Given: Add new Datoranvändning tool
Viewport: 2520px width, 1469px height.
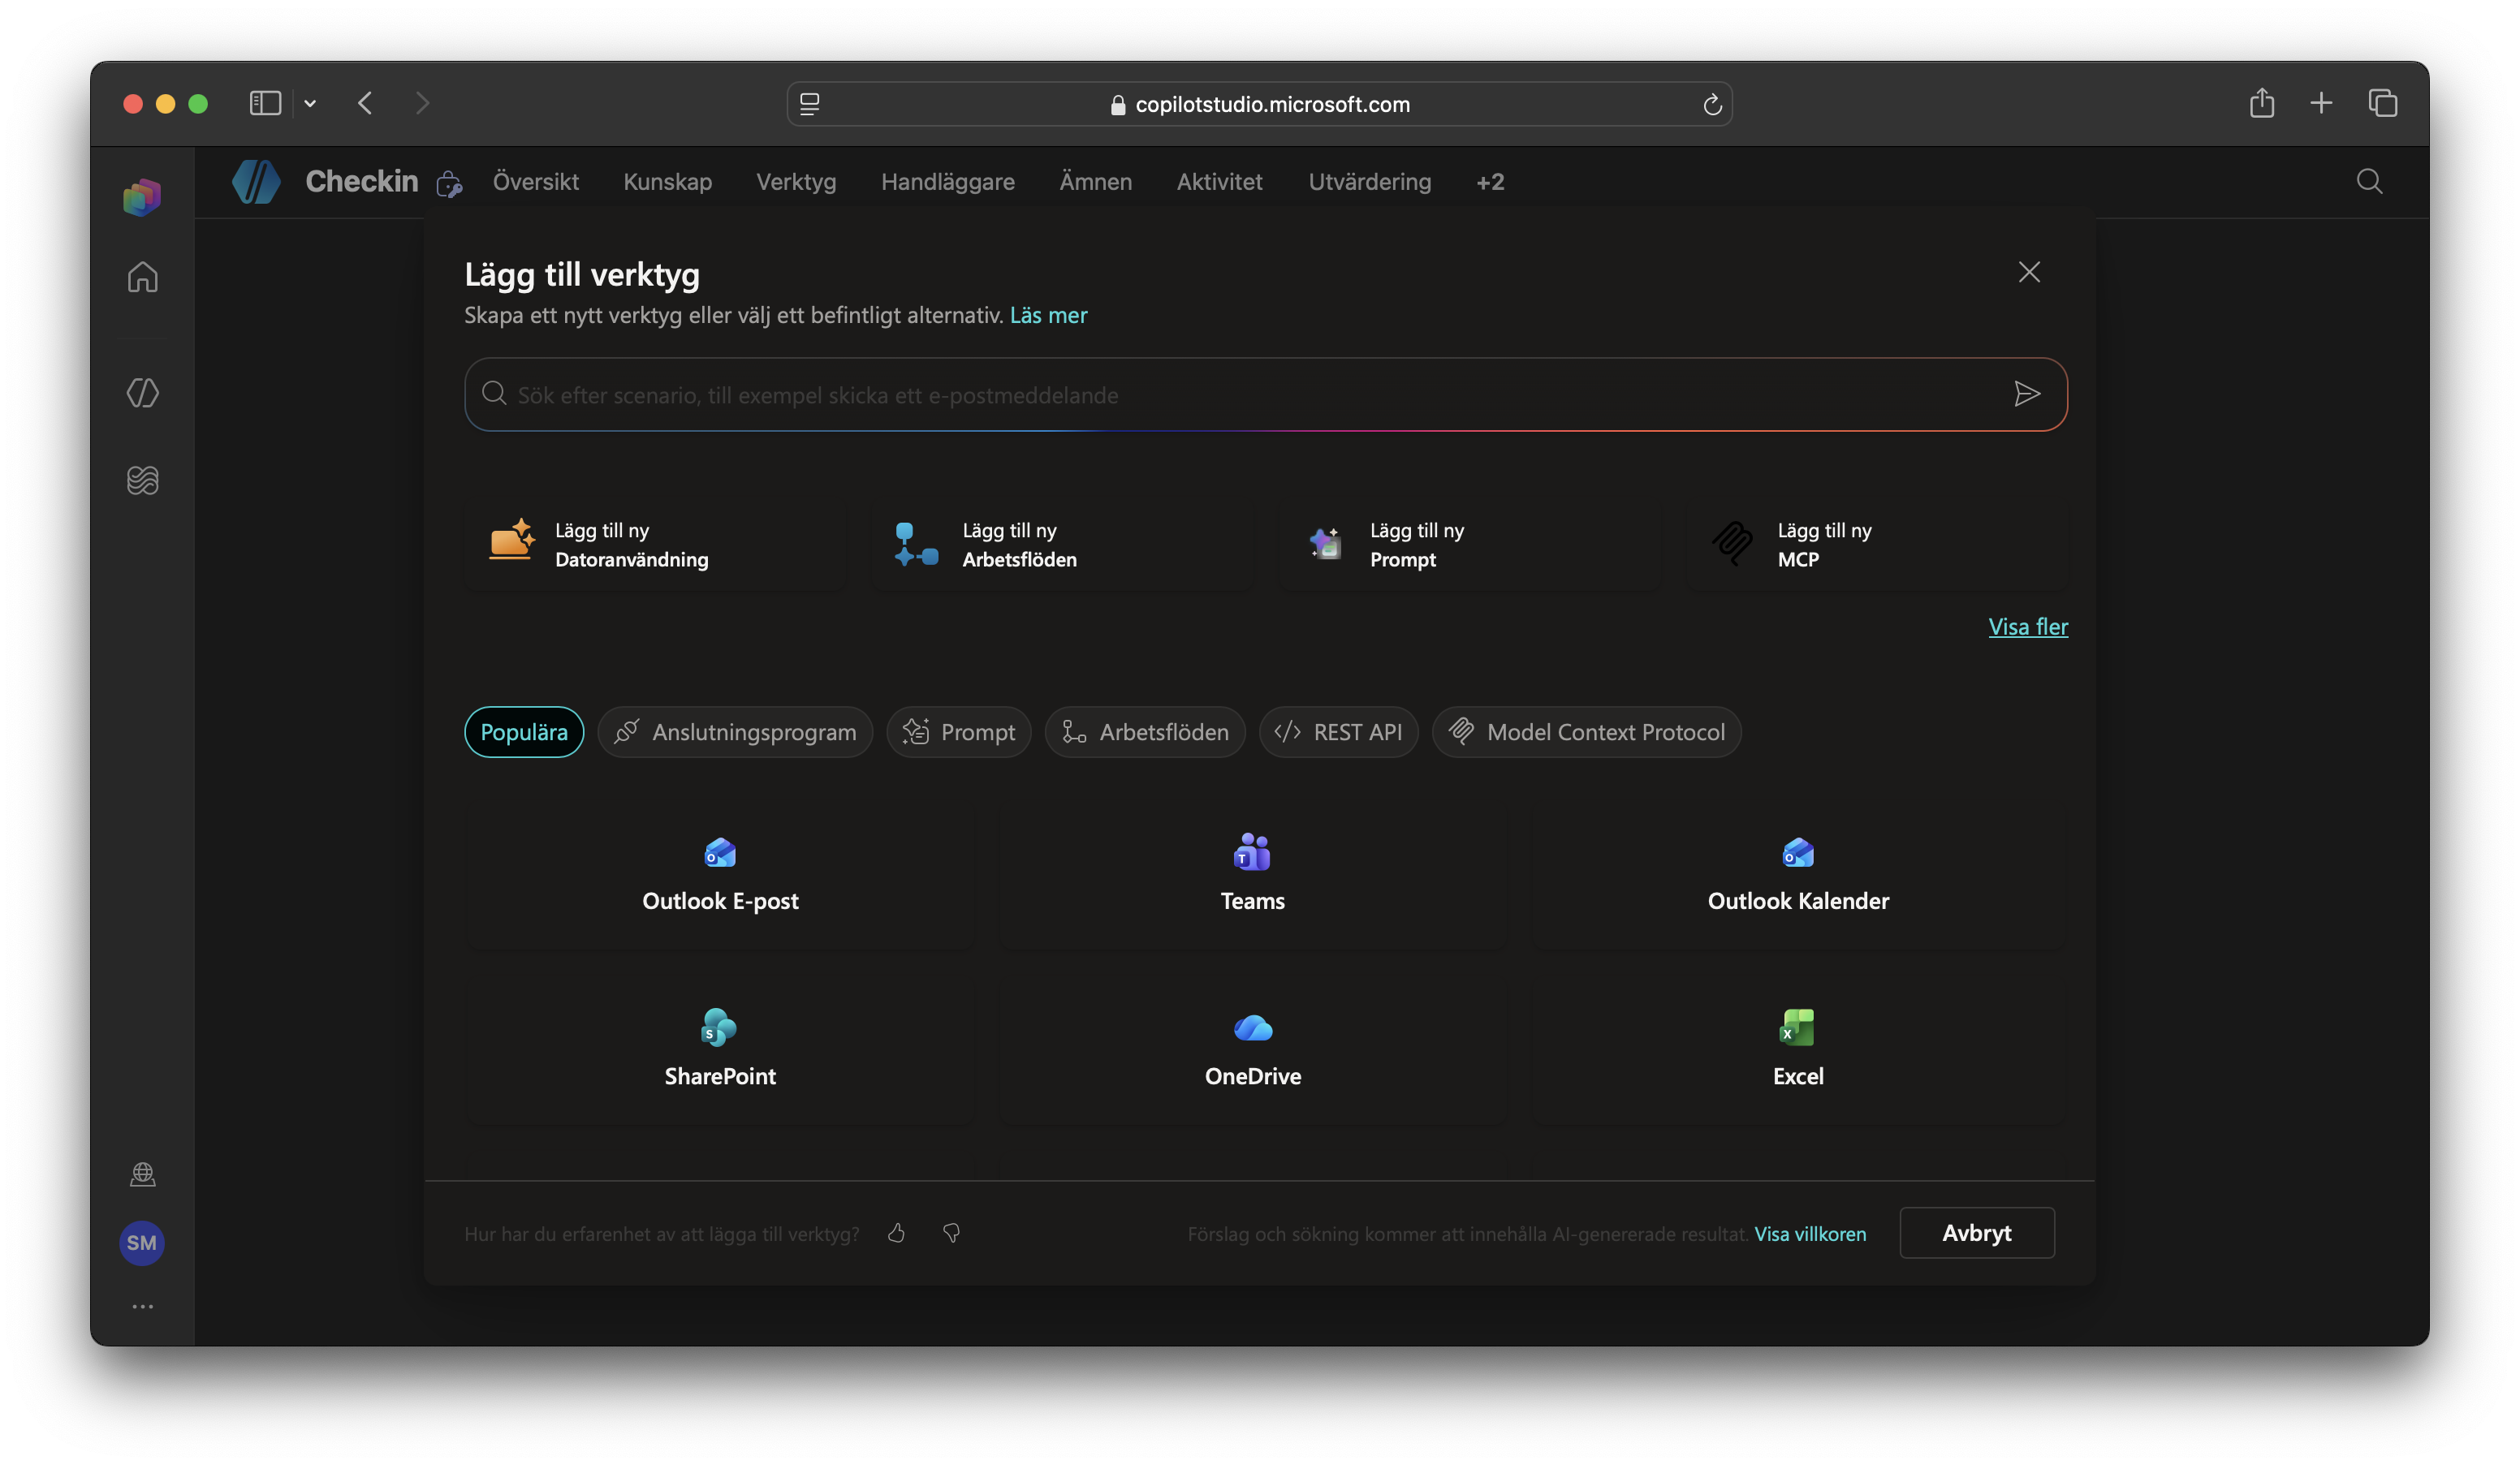Looking at the screenshot, I should click(654, 544).
